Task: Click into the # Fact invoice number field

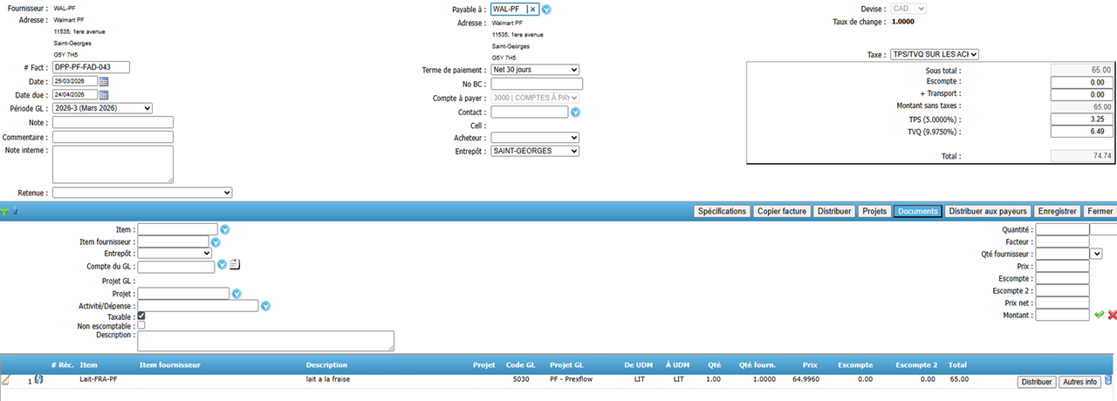Action: point(91,67)
